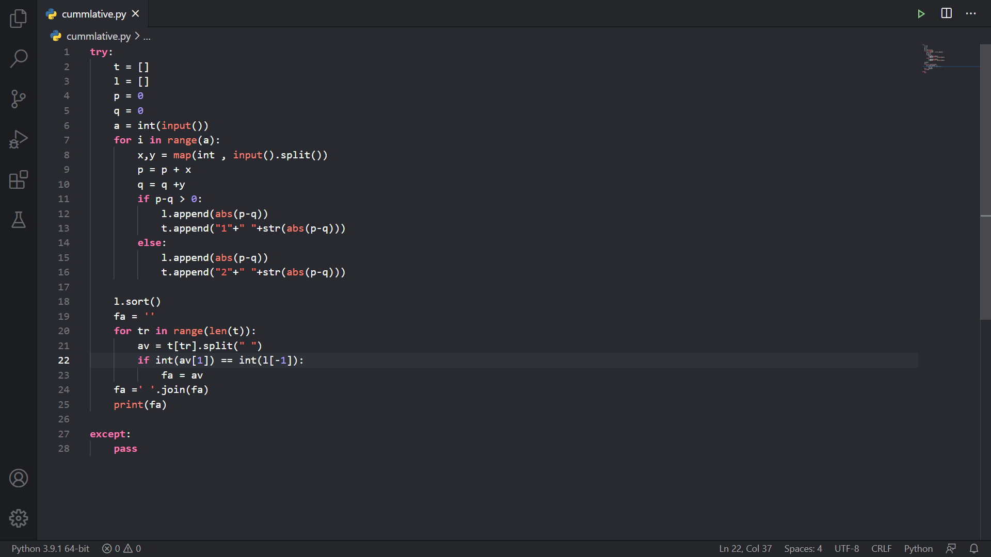Image resolution: width=991 pixels, height=557 pixels.
Task: Open the Extensions marketplace view
Action: pyautogui.click(x=19, y=179)
